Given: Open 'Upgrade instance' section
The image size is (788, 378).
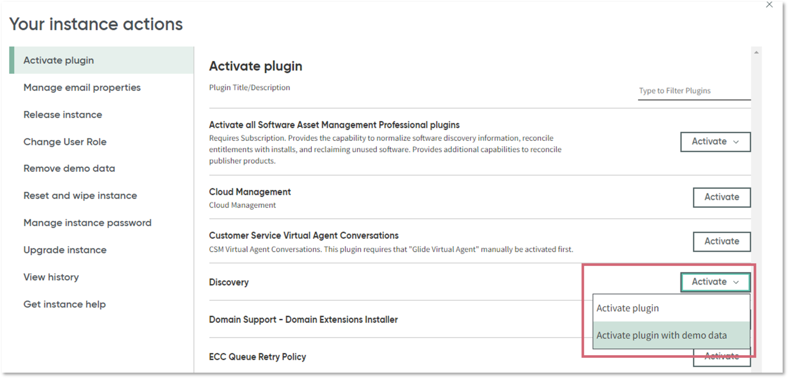Looking at the screenshot, I should [65, 249].
